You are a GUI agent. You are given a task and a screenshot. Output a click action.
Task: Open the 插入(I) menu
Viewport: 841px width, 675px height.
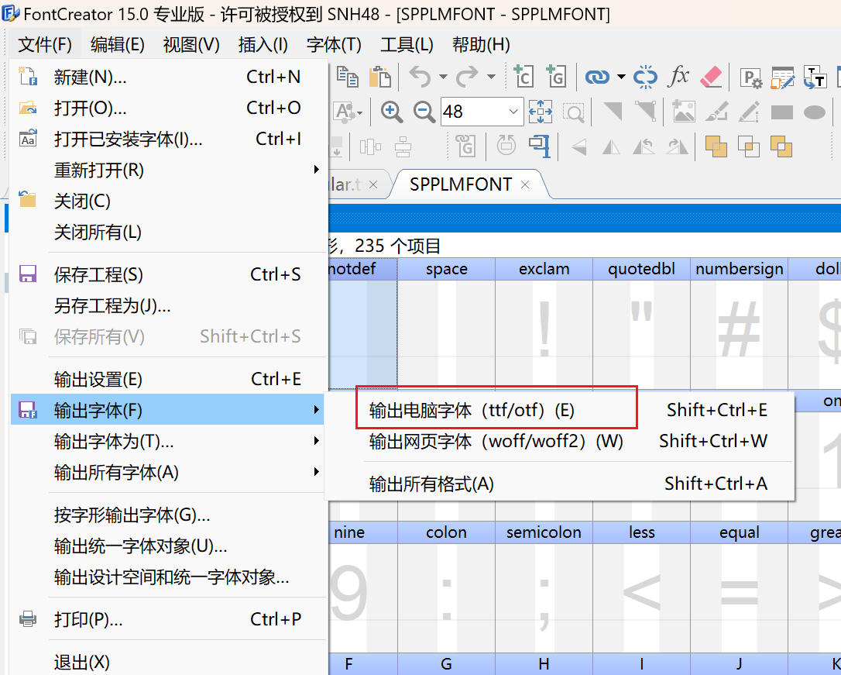(x=263, y=44)
